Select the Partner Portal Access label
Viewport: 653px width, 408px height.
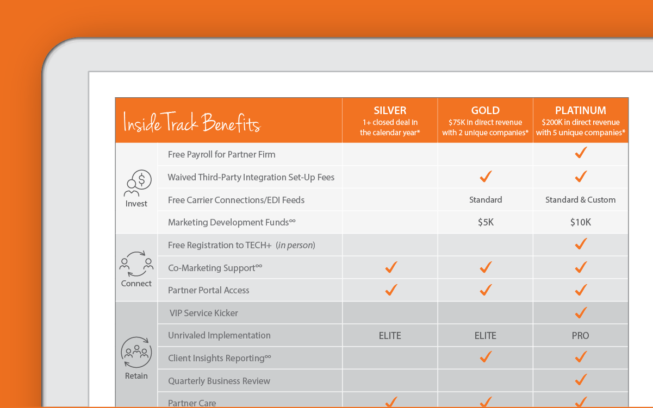coord(209,290)
